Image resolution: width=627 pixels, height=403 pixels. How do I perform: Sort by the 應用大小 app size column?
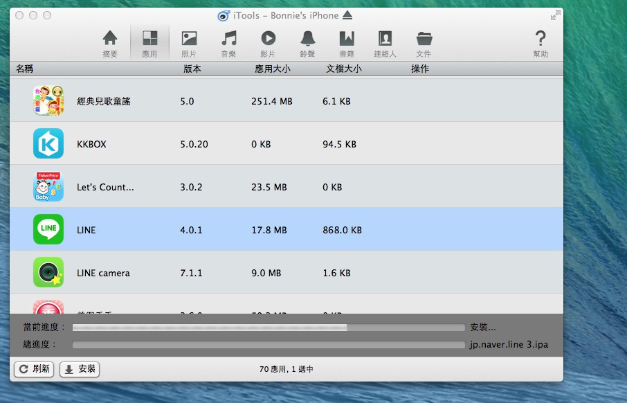pos(273,69)
